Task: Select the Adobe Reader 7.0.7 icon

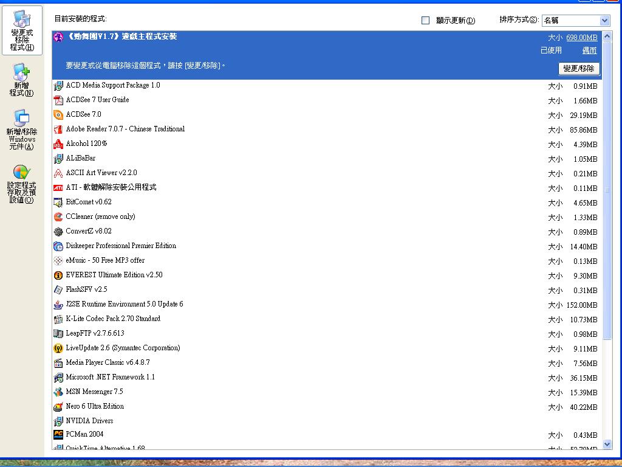Action: 58,130
